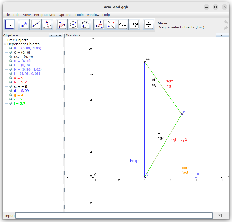Expand Move tool dropdown triangle

coord(14,28)
